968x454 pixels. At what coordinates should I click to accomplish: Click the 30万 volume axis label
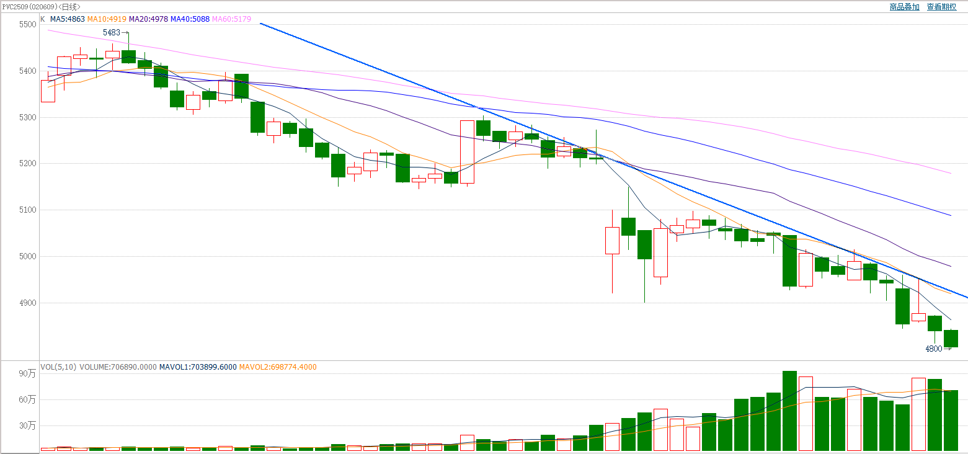pos(28,425)
